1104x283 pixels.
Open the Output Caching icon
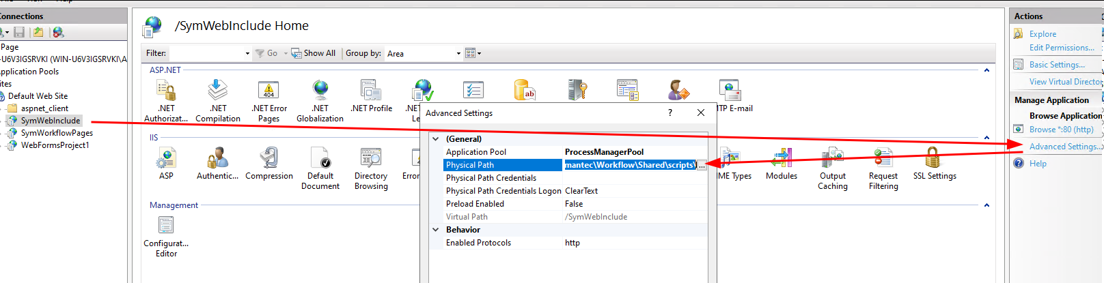click(832, 158)
